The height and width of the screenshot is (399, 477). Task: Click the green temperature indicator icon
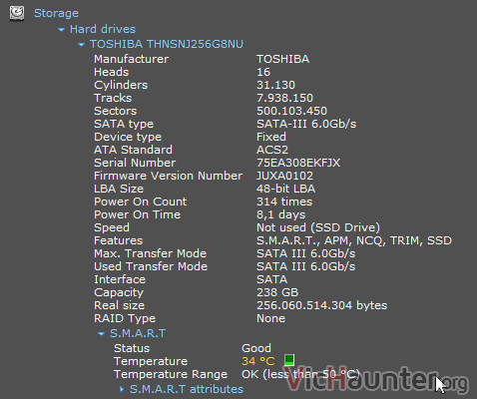289,359
